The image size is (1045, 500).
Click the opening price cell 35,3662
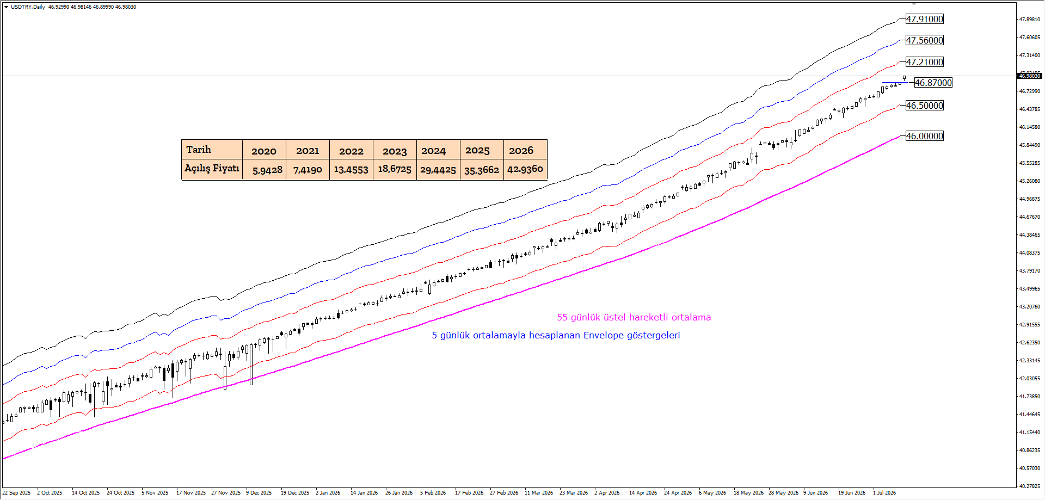[x=482, y=170]
